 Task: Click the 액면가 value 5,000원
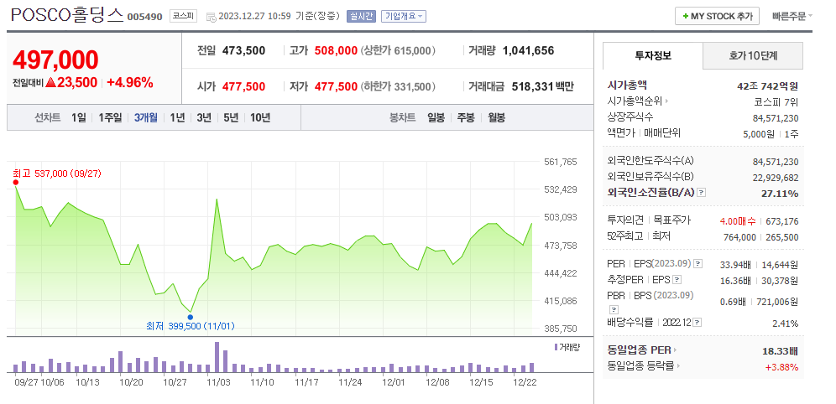click(x=758, y=133)
